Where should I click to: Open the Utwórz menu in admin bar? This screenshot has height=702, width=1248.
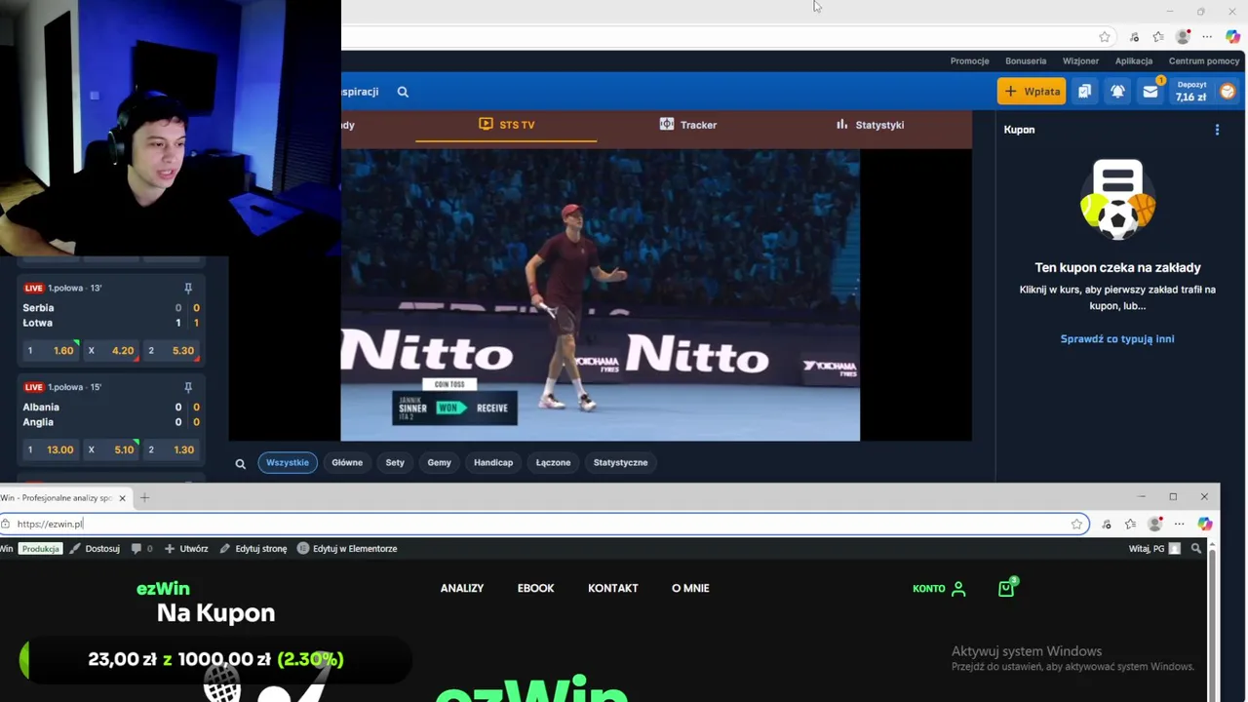point(186,549)
